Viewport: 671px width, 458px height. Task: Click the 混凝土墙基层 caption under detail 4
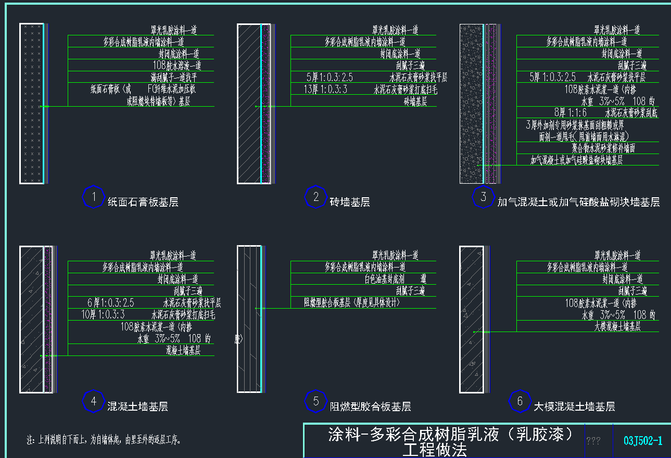(137, 406)
